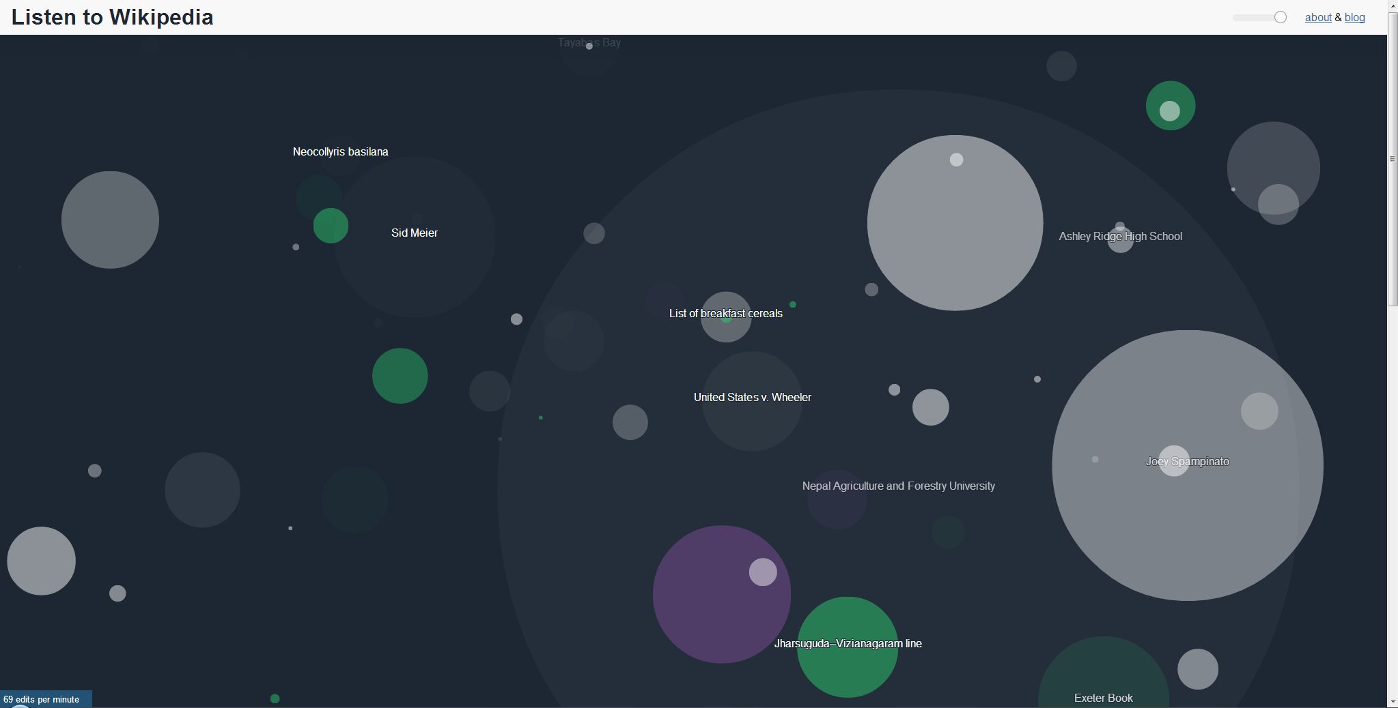Click the Listen to Wikipedia title
The width and height of the screenshot is (1398, 708).
112,17
